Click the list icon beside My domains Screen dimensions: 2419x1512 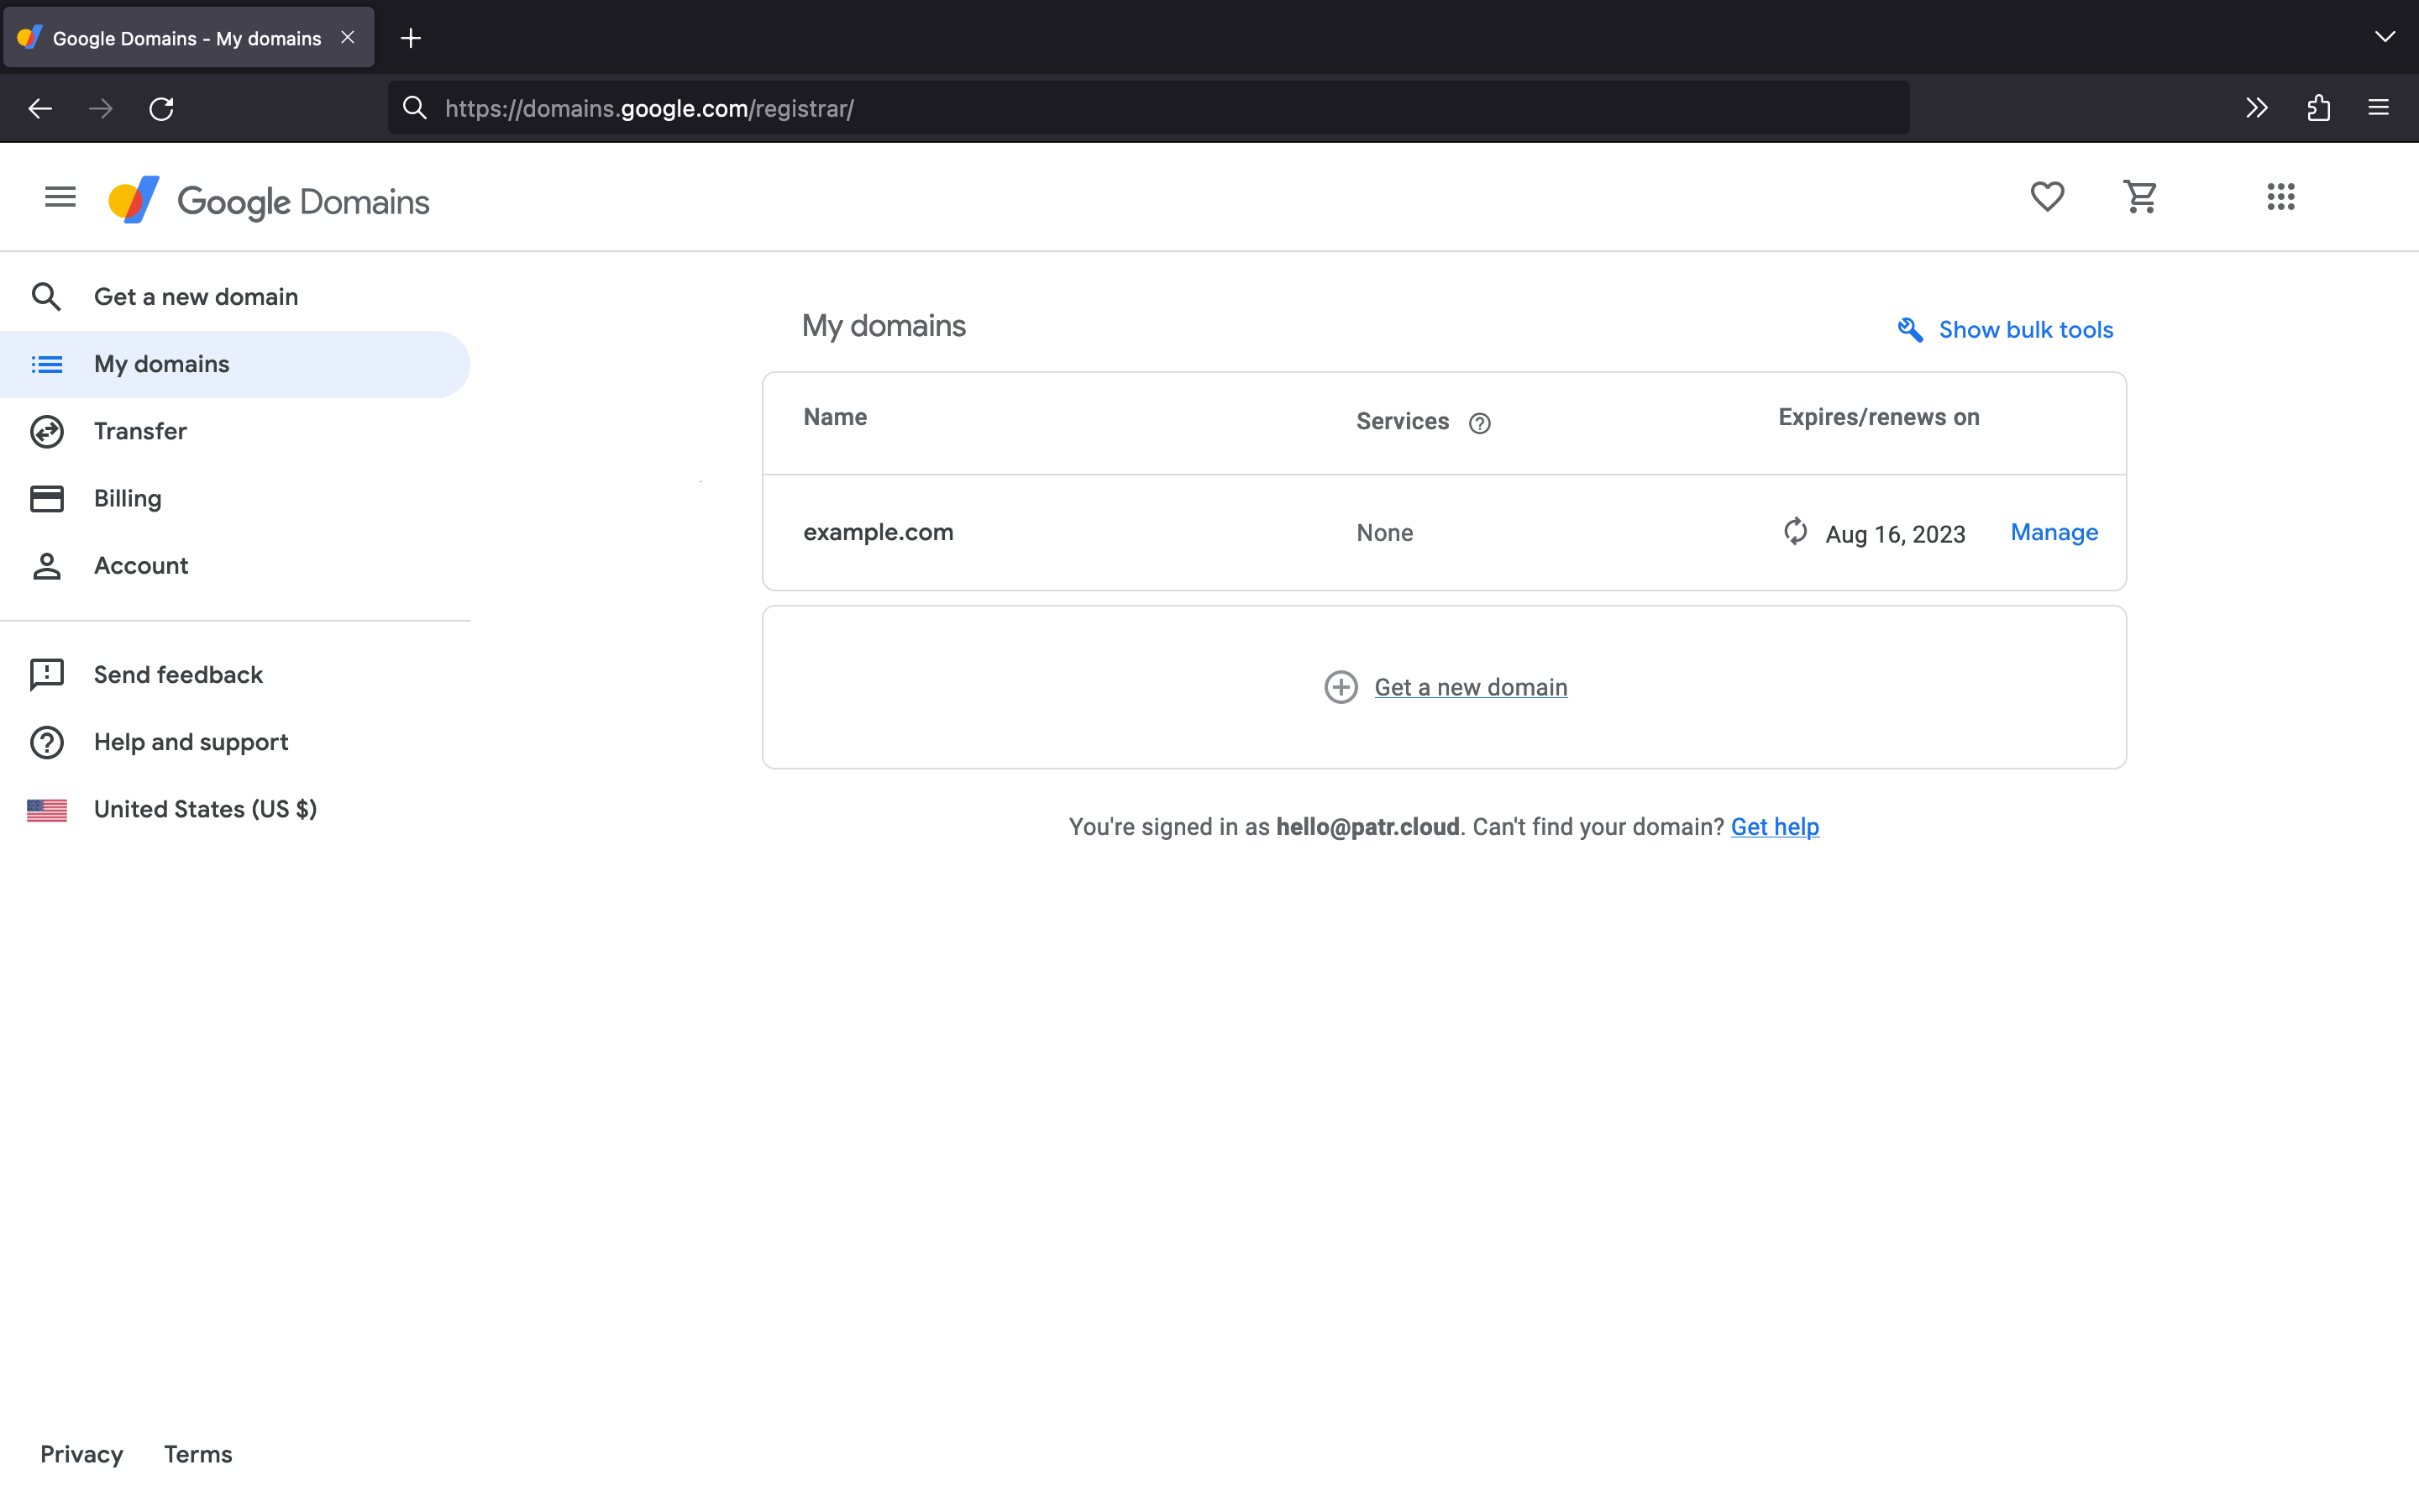[x=46, y=364]
